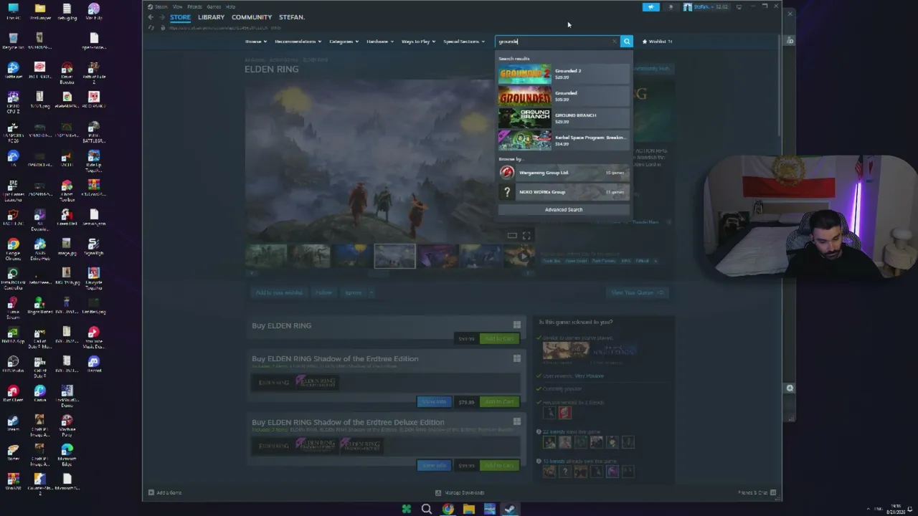Click the Add a Game plus icon
The width and height of the screenshot is (918, 516).
pos(151,493)
